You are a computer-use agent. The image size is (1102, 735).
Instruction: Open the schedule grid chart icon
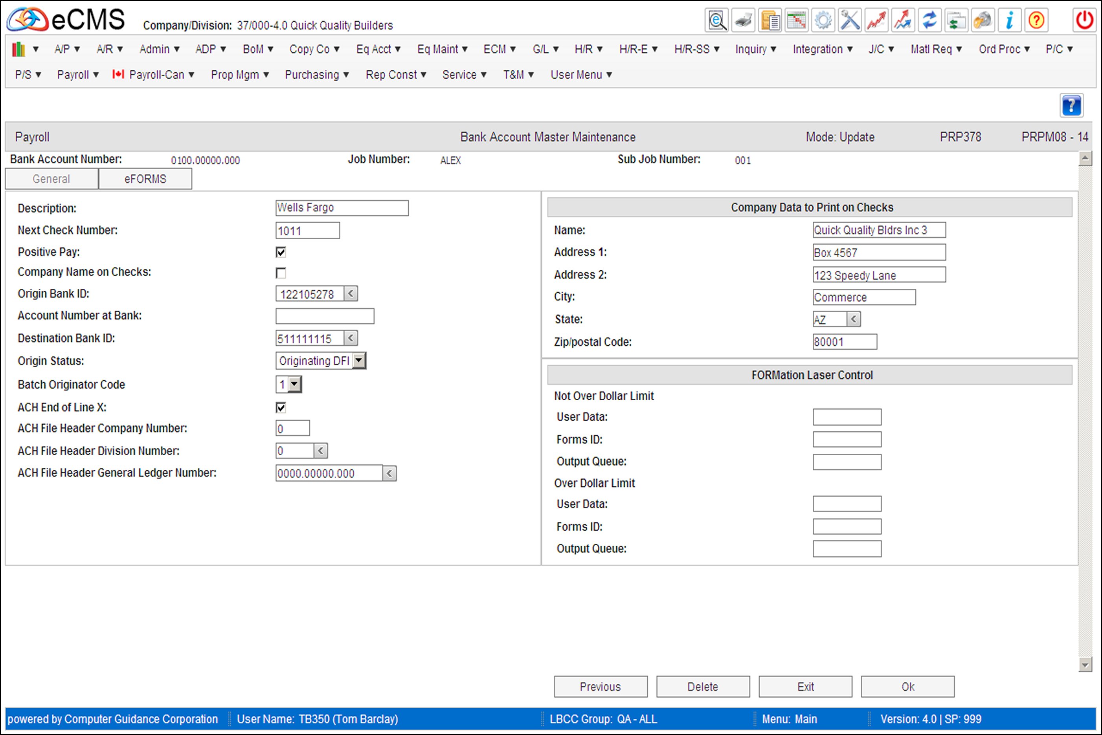coord(796,20)
